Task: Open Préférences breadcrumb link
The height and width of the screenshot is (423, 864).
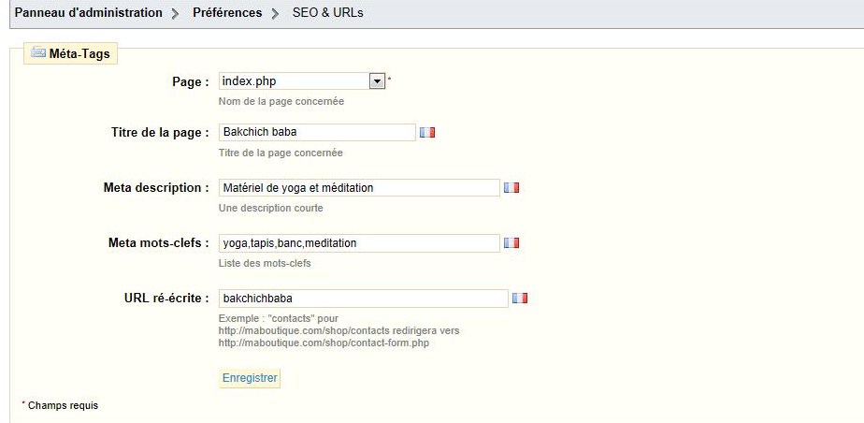Action: 227,13
